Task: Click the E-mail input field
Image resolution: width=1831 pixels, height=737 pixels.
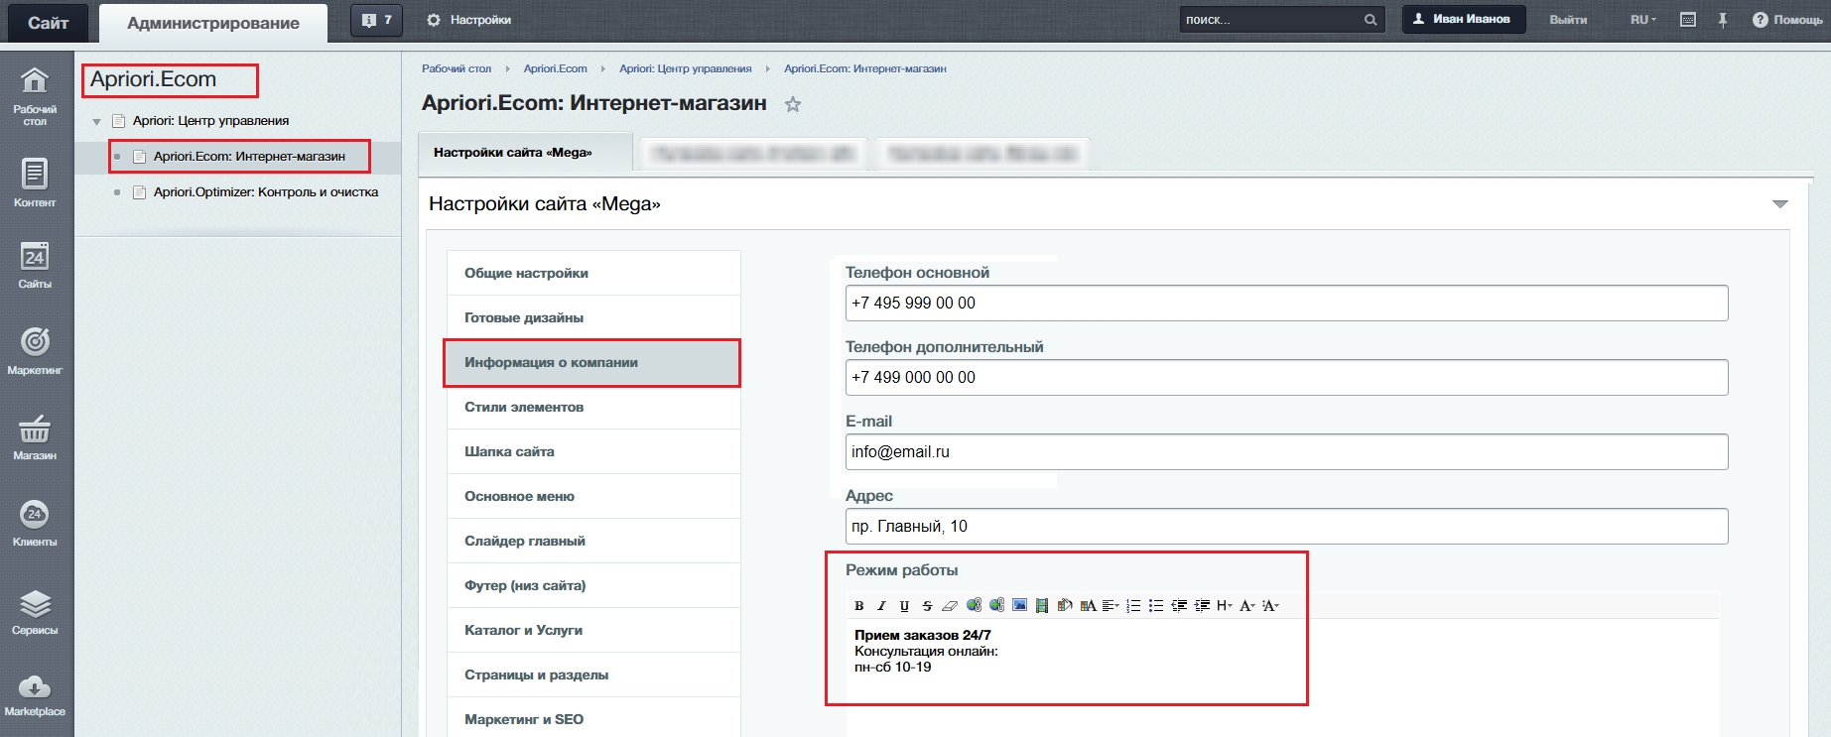Action: tap(1285, 451)
